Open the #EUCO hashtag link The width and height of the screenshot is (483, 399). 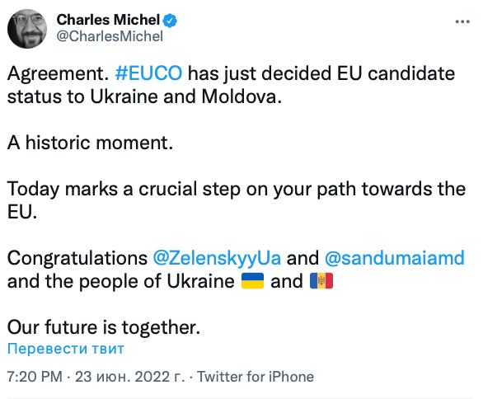(148, 73)
